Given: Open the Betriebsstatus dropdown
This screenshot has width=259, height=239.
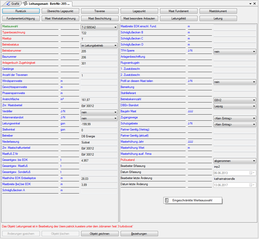Looking at the screenshot, I should click(x=115, y=46).
